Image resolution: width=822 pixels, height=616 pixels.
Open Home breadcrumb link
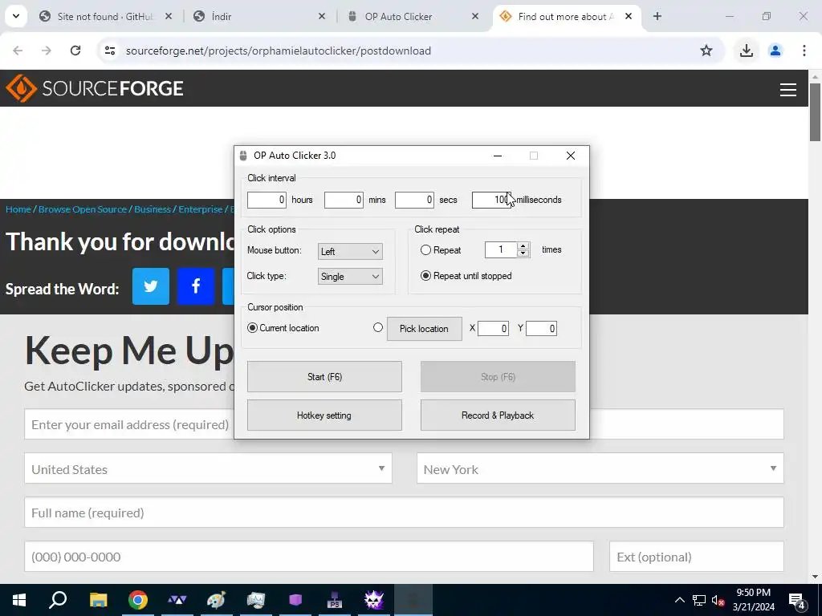(18, 209)
